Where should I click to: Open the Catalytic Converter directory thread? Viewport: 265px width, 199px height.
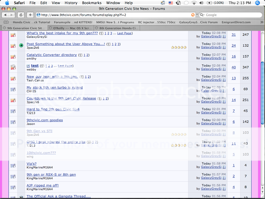coord(51,55)
